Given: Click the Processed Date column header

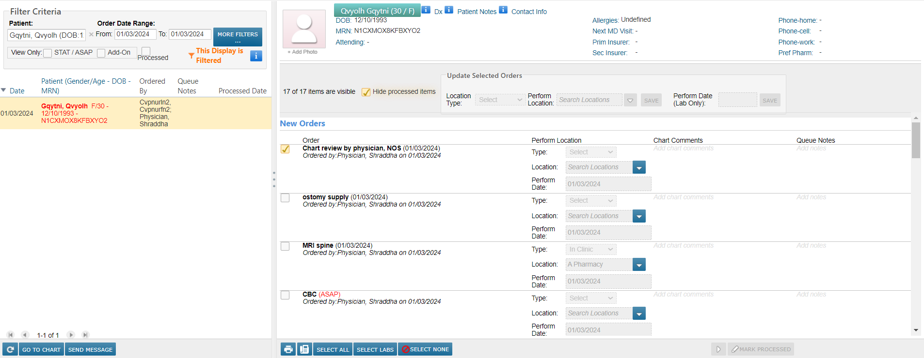Looking at the screenshot, I should coord(242,91).
